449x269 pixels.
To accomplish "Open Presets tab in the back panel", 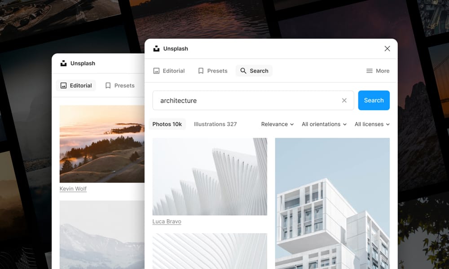I will coord(119,86).
